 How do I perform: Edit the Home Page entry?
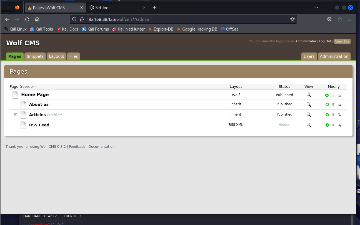[35, 95]
